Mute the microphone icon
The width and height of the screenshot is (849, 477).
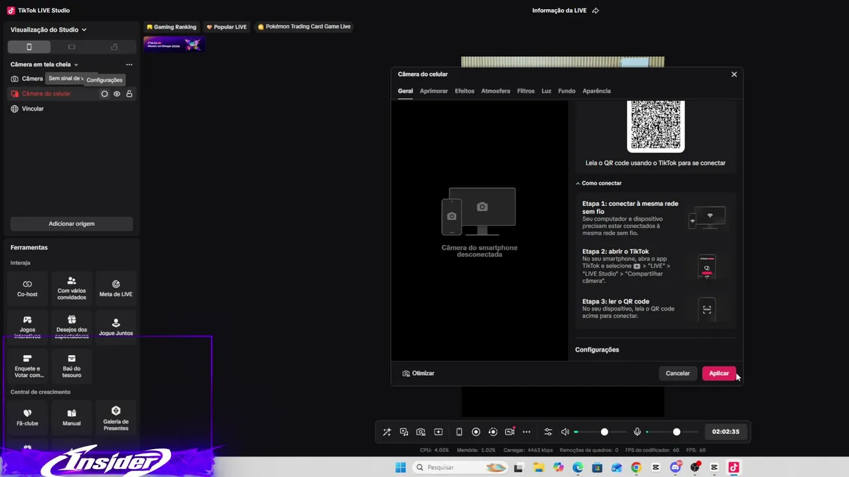pos(637,432)
